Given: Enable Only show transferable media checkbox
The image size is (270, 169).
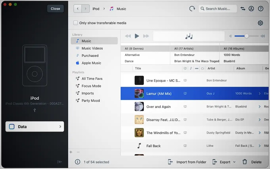Looking at the screenshot, I should pyautogui.click(x=75, y=23).
